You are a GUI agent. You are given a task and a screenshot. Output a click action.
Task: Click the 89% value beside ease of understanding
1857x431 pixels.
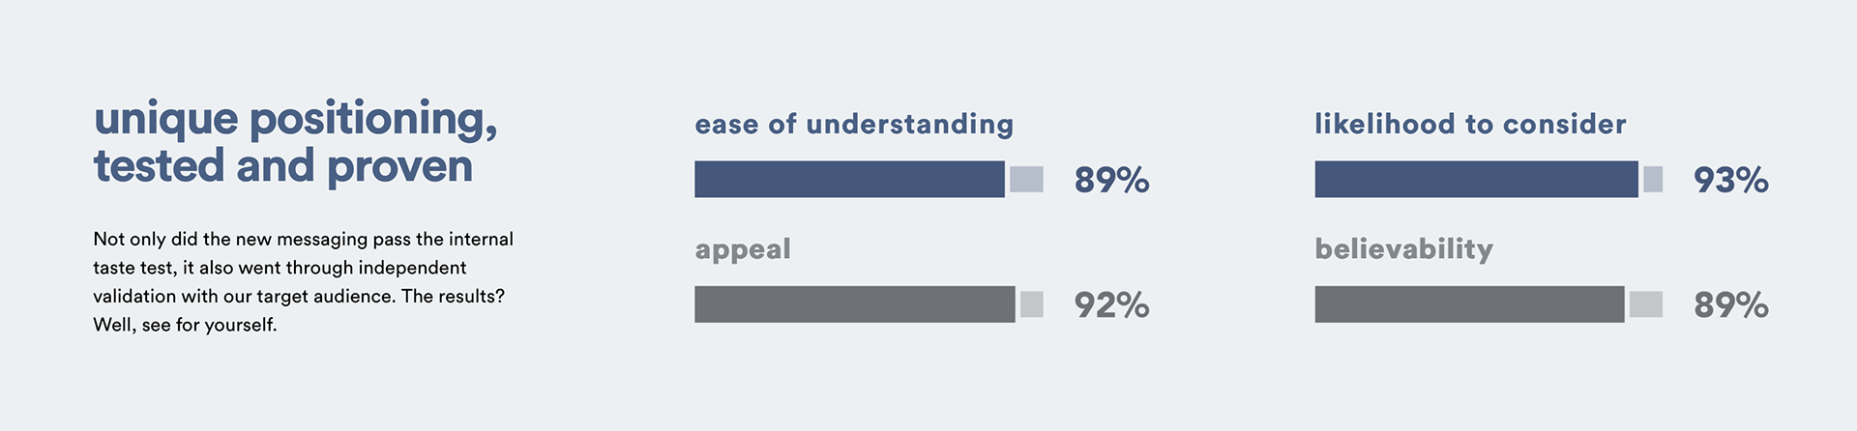click(1111, 181)
